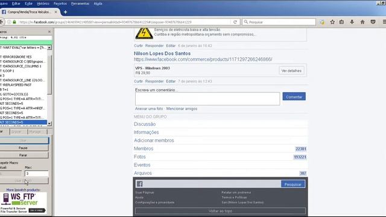Click the footer Facebook search field
Screen dimensions: 386x217
click(212, 184)
